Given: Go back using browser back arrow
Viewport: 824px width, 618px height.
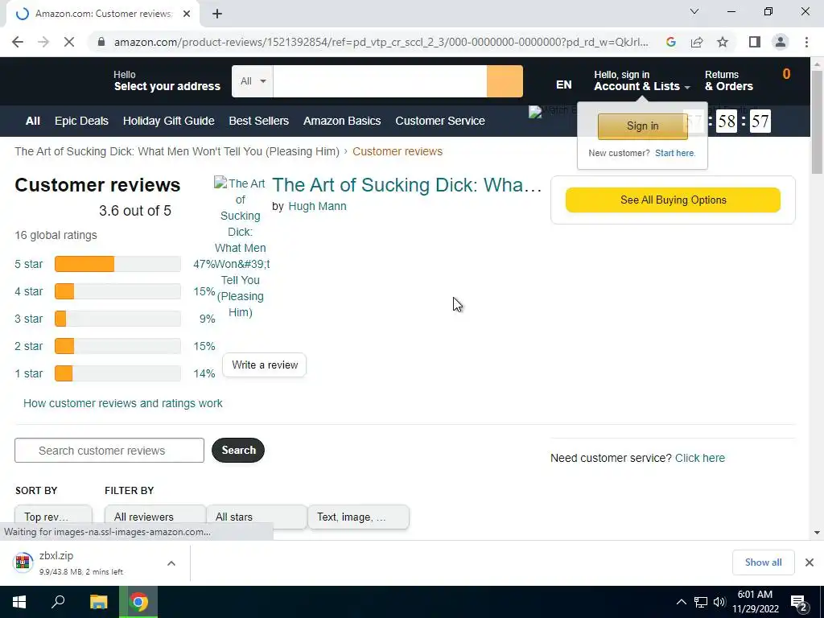Looking at the screenshot, I should click(x=18, y=42).
